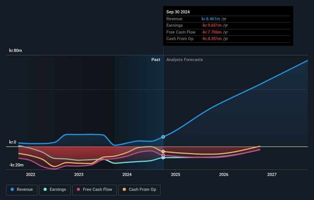314x200 pixels.
Task: Click the blue Revenue data point marker
Action: [x=163, y=137]
